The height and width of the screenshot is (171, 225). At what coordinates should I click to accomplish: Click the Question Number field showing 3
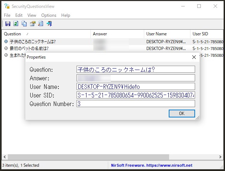pos(136,104)
